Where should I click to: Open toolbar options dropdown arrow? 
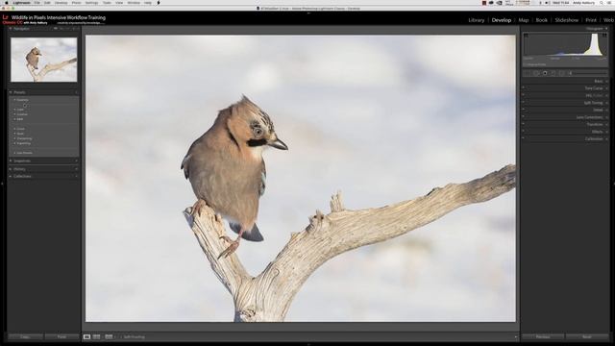[x=515, y=336]
